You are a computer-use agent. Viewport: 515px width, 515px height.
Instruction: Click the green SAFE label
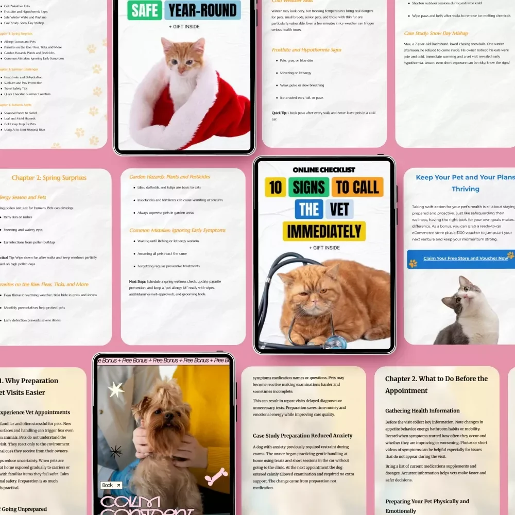tap(145, 10)
